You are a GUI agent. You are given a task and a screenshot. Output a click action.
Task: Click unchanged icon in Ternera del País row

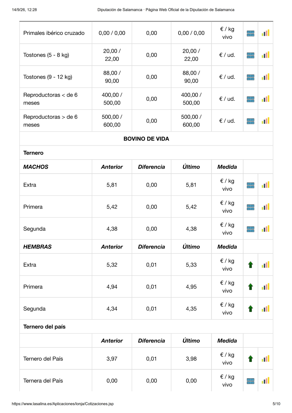pos(250,381)
